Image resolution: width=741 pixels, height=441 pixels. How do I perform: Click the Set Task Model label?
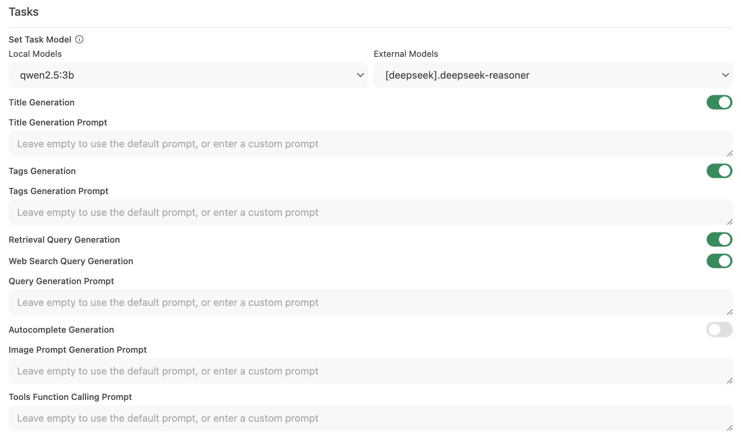[x=40, y=40]
